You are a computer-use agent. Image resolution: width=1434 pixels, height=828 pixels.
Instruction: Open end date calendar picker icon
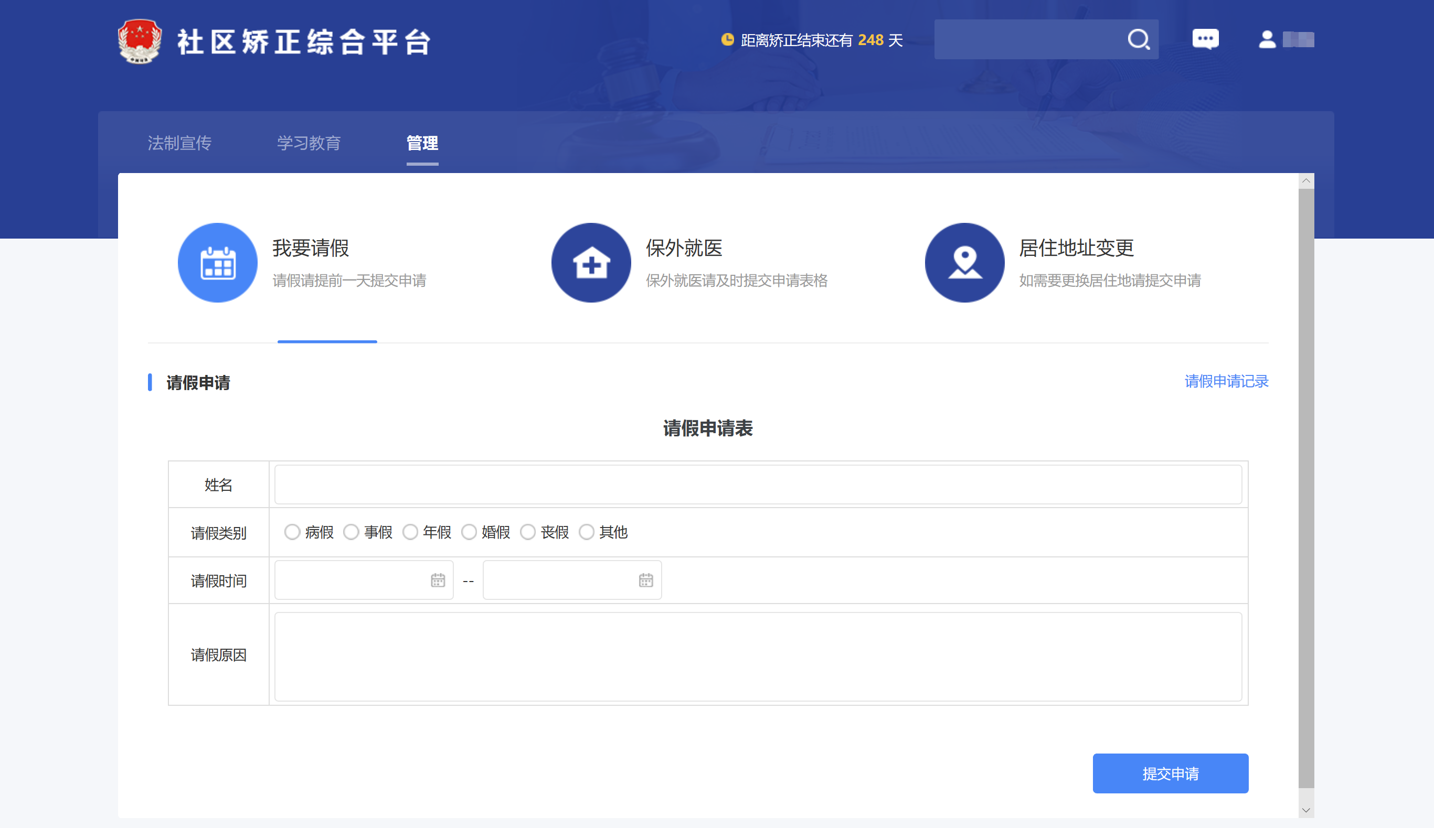[645, 580]
